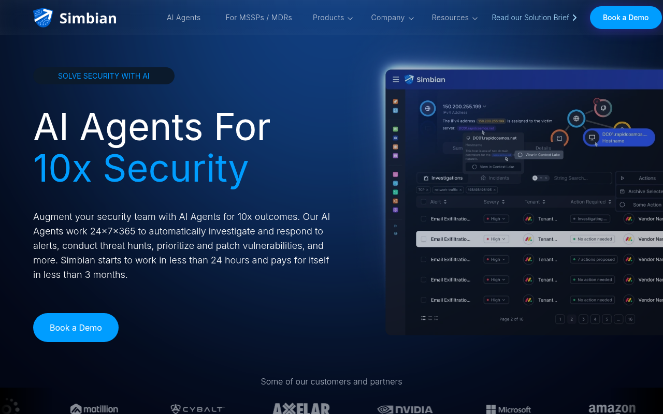
Task: Open the For MSSPs / MDRs menu item
Action: tap(258, 17)
